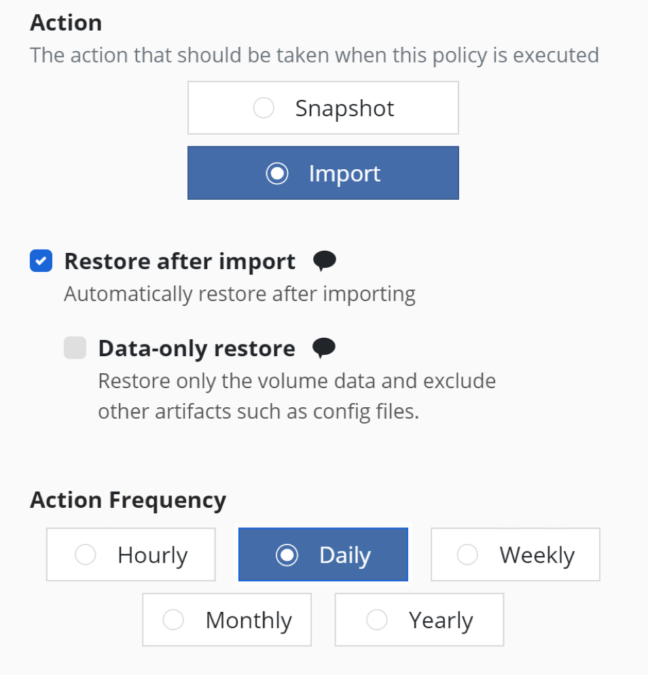Choose the Import action option
This screenshot has height=675, width=648.
point(323,173)
